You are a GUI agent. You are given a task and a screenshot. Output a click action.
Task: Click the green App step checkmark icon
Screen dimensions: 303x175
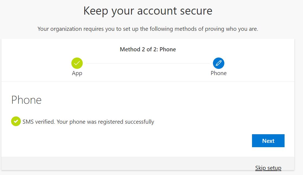coord(77,63)
